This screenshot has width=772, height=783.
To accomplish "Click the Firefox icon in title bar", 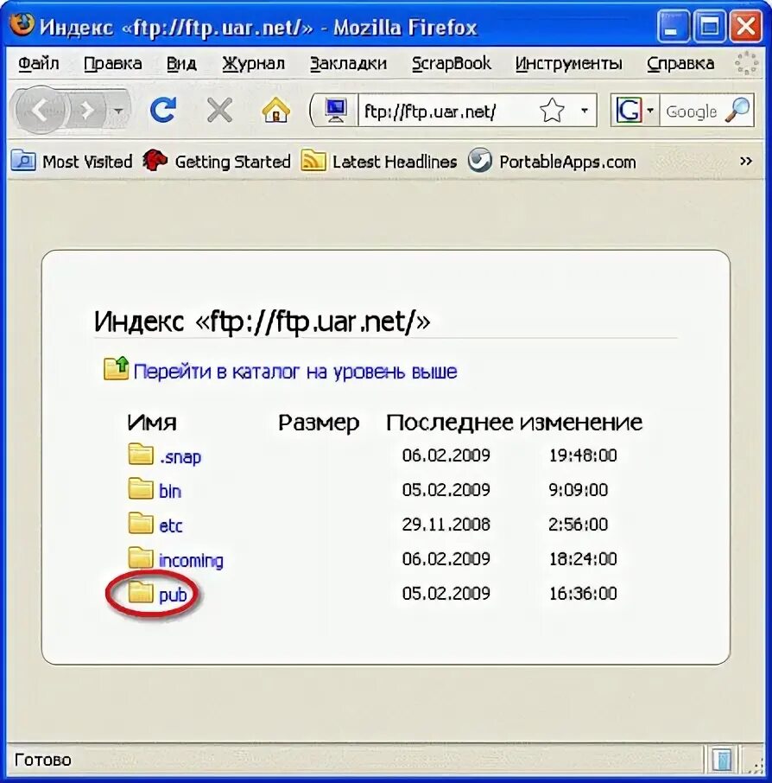I will (22, 24).
